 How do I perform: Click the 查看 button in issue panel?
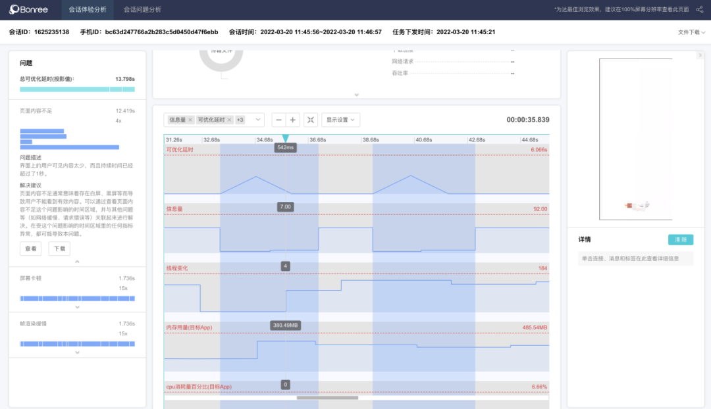click(31, 249)
